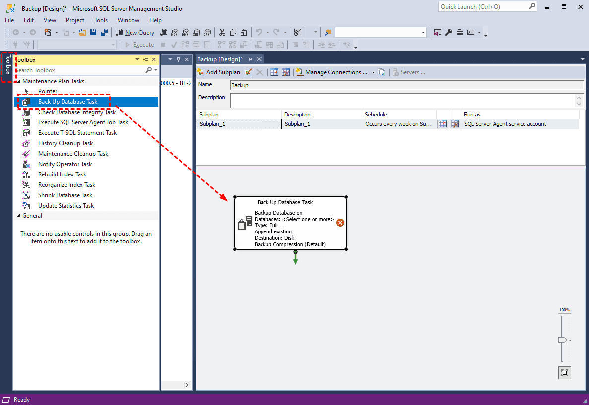Click the Cut scissors icon in toolbar
589x405 pixels.
pyautogui.click(x=222, y=32)
